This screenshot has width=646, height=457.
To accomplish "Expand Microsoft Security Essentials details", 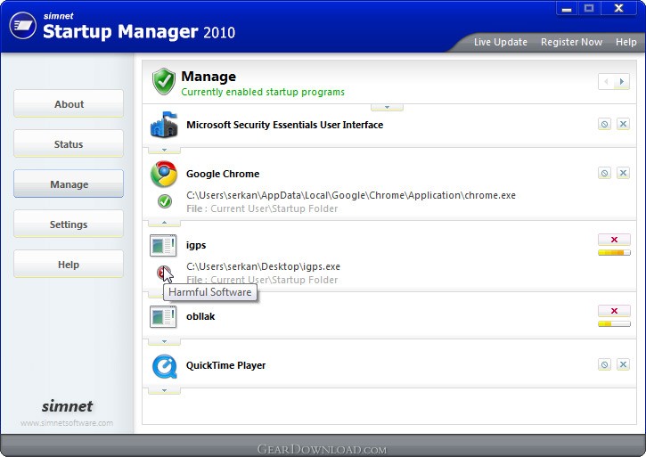I will click(164, 150).
